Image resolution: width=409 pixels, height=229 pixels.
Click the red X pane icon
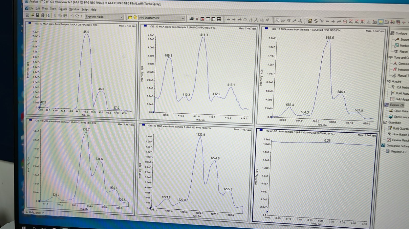pyautogui.click(x=197, y=19)
